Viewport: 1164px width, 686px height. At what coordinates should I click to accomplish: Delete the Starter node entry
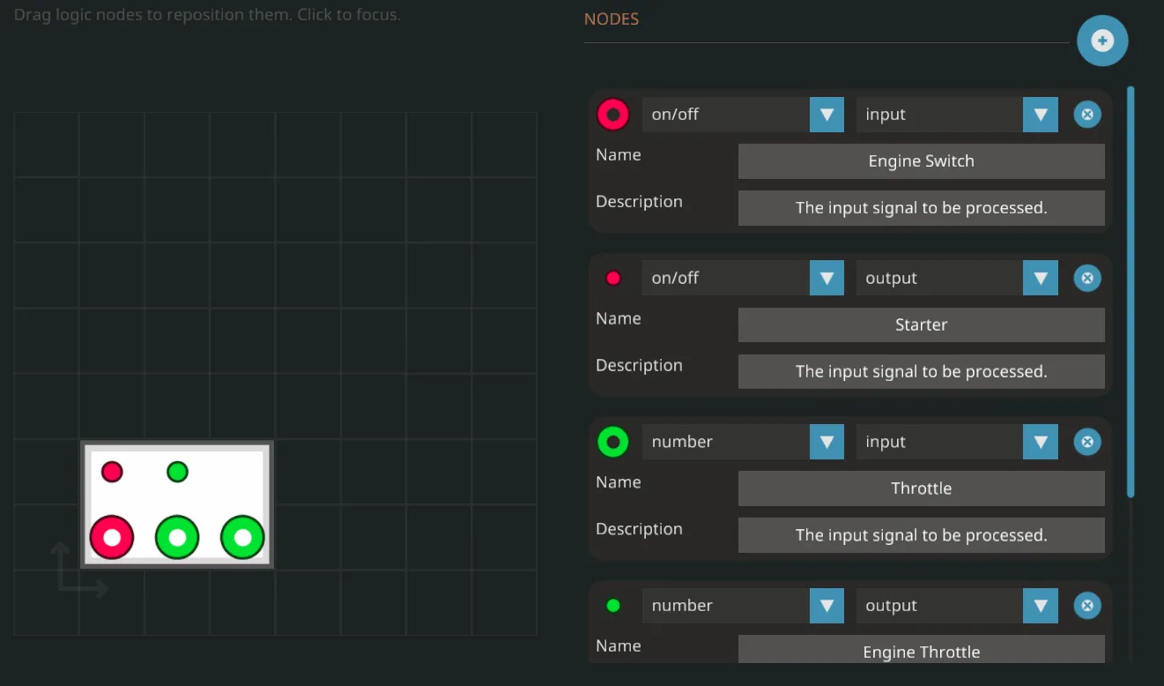point(1086,279)
